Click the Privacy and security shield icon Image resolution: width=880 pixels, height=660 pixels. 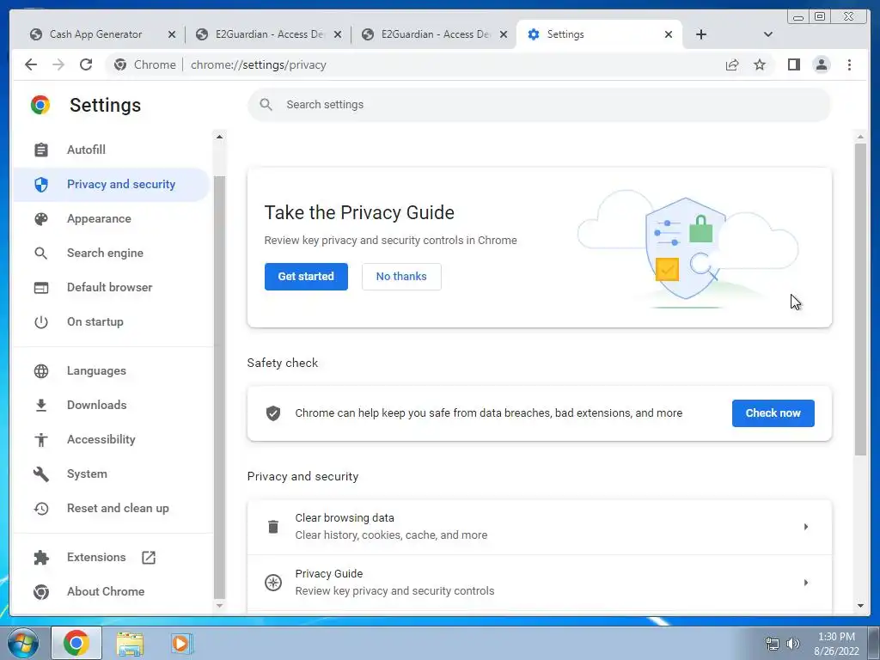pyautogui.click(x=41, y=184)
